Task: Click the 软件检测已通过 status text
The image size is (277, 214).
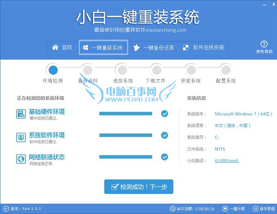Action: 43,142
